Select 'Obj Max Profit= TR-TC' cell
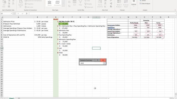Viewport: 177px width, 99px height. click(x=67, y=21)
